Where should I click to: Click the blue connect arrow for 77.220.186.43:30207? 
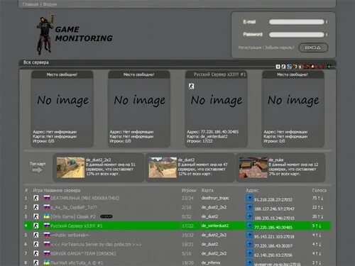(x=249, y=243)
